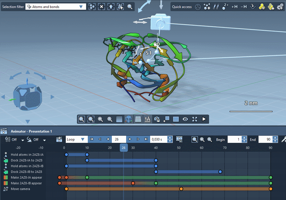Screen dimensions: 286x200
Task: Click the magnifier icon beside the selection filter
Action: click(130, 7)
